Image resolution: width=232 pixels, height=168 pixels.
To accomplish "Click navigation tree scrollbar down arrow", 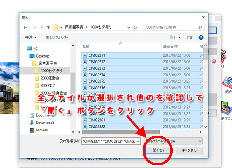I will click(x=73, y=132).
